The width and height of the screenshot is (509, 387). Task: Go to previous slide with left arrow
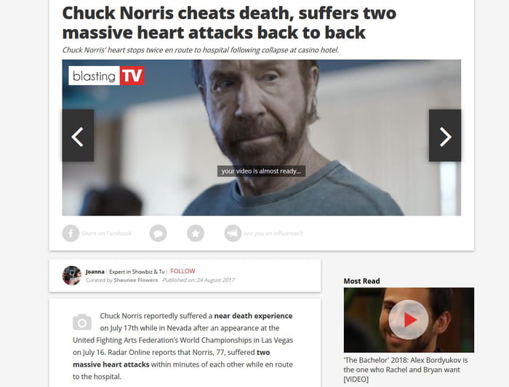point(79,136)
